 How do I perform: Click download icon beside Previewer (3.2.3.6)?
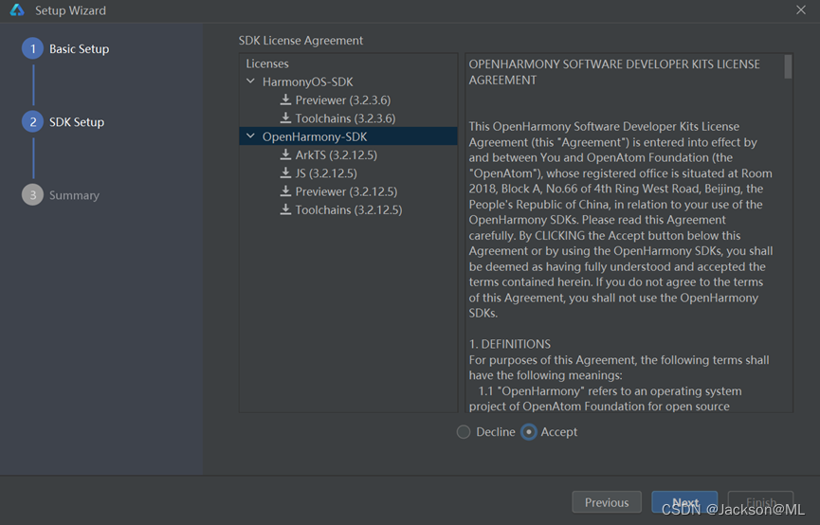click(x=285, y=100)
